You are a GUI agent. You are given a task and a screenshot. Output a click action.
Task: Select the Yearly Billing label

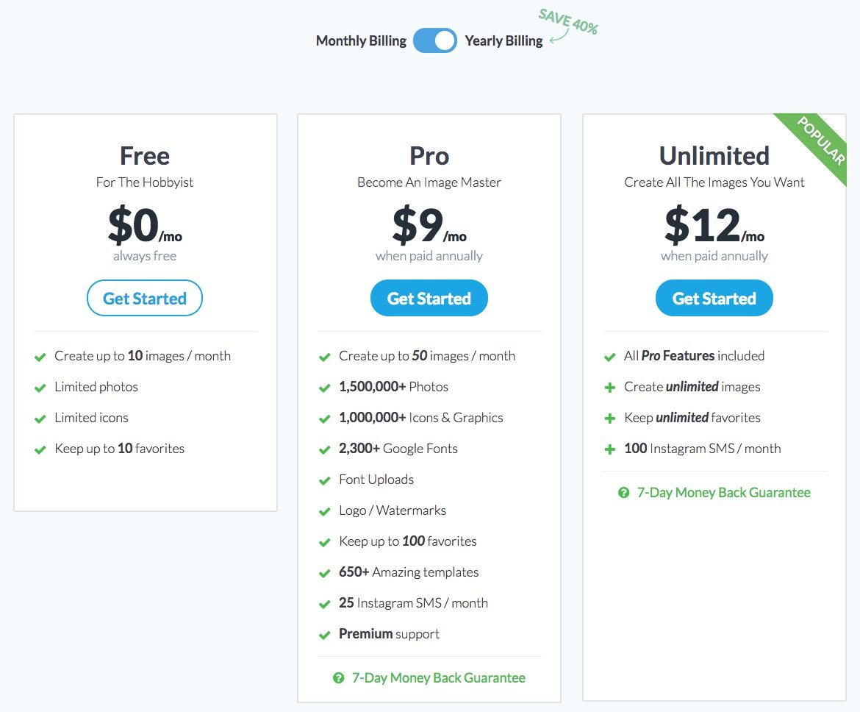504,41
